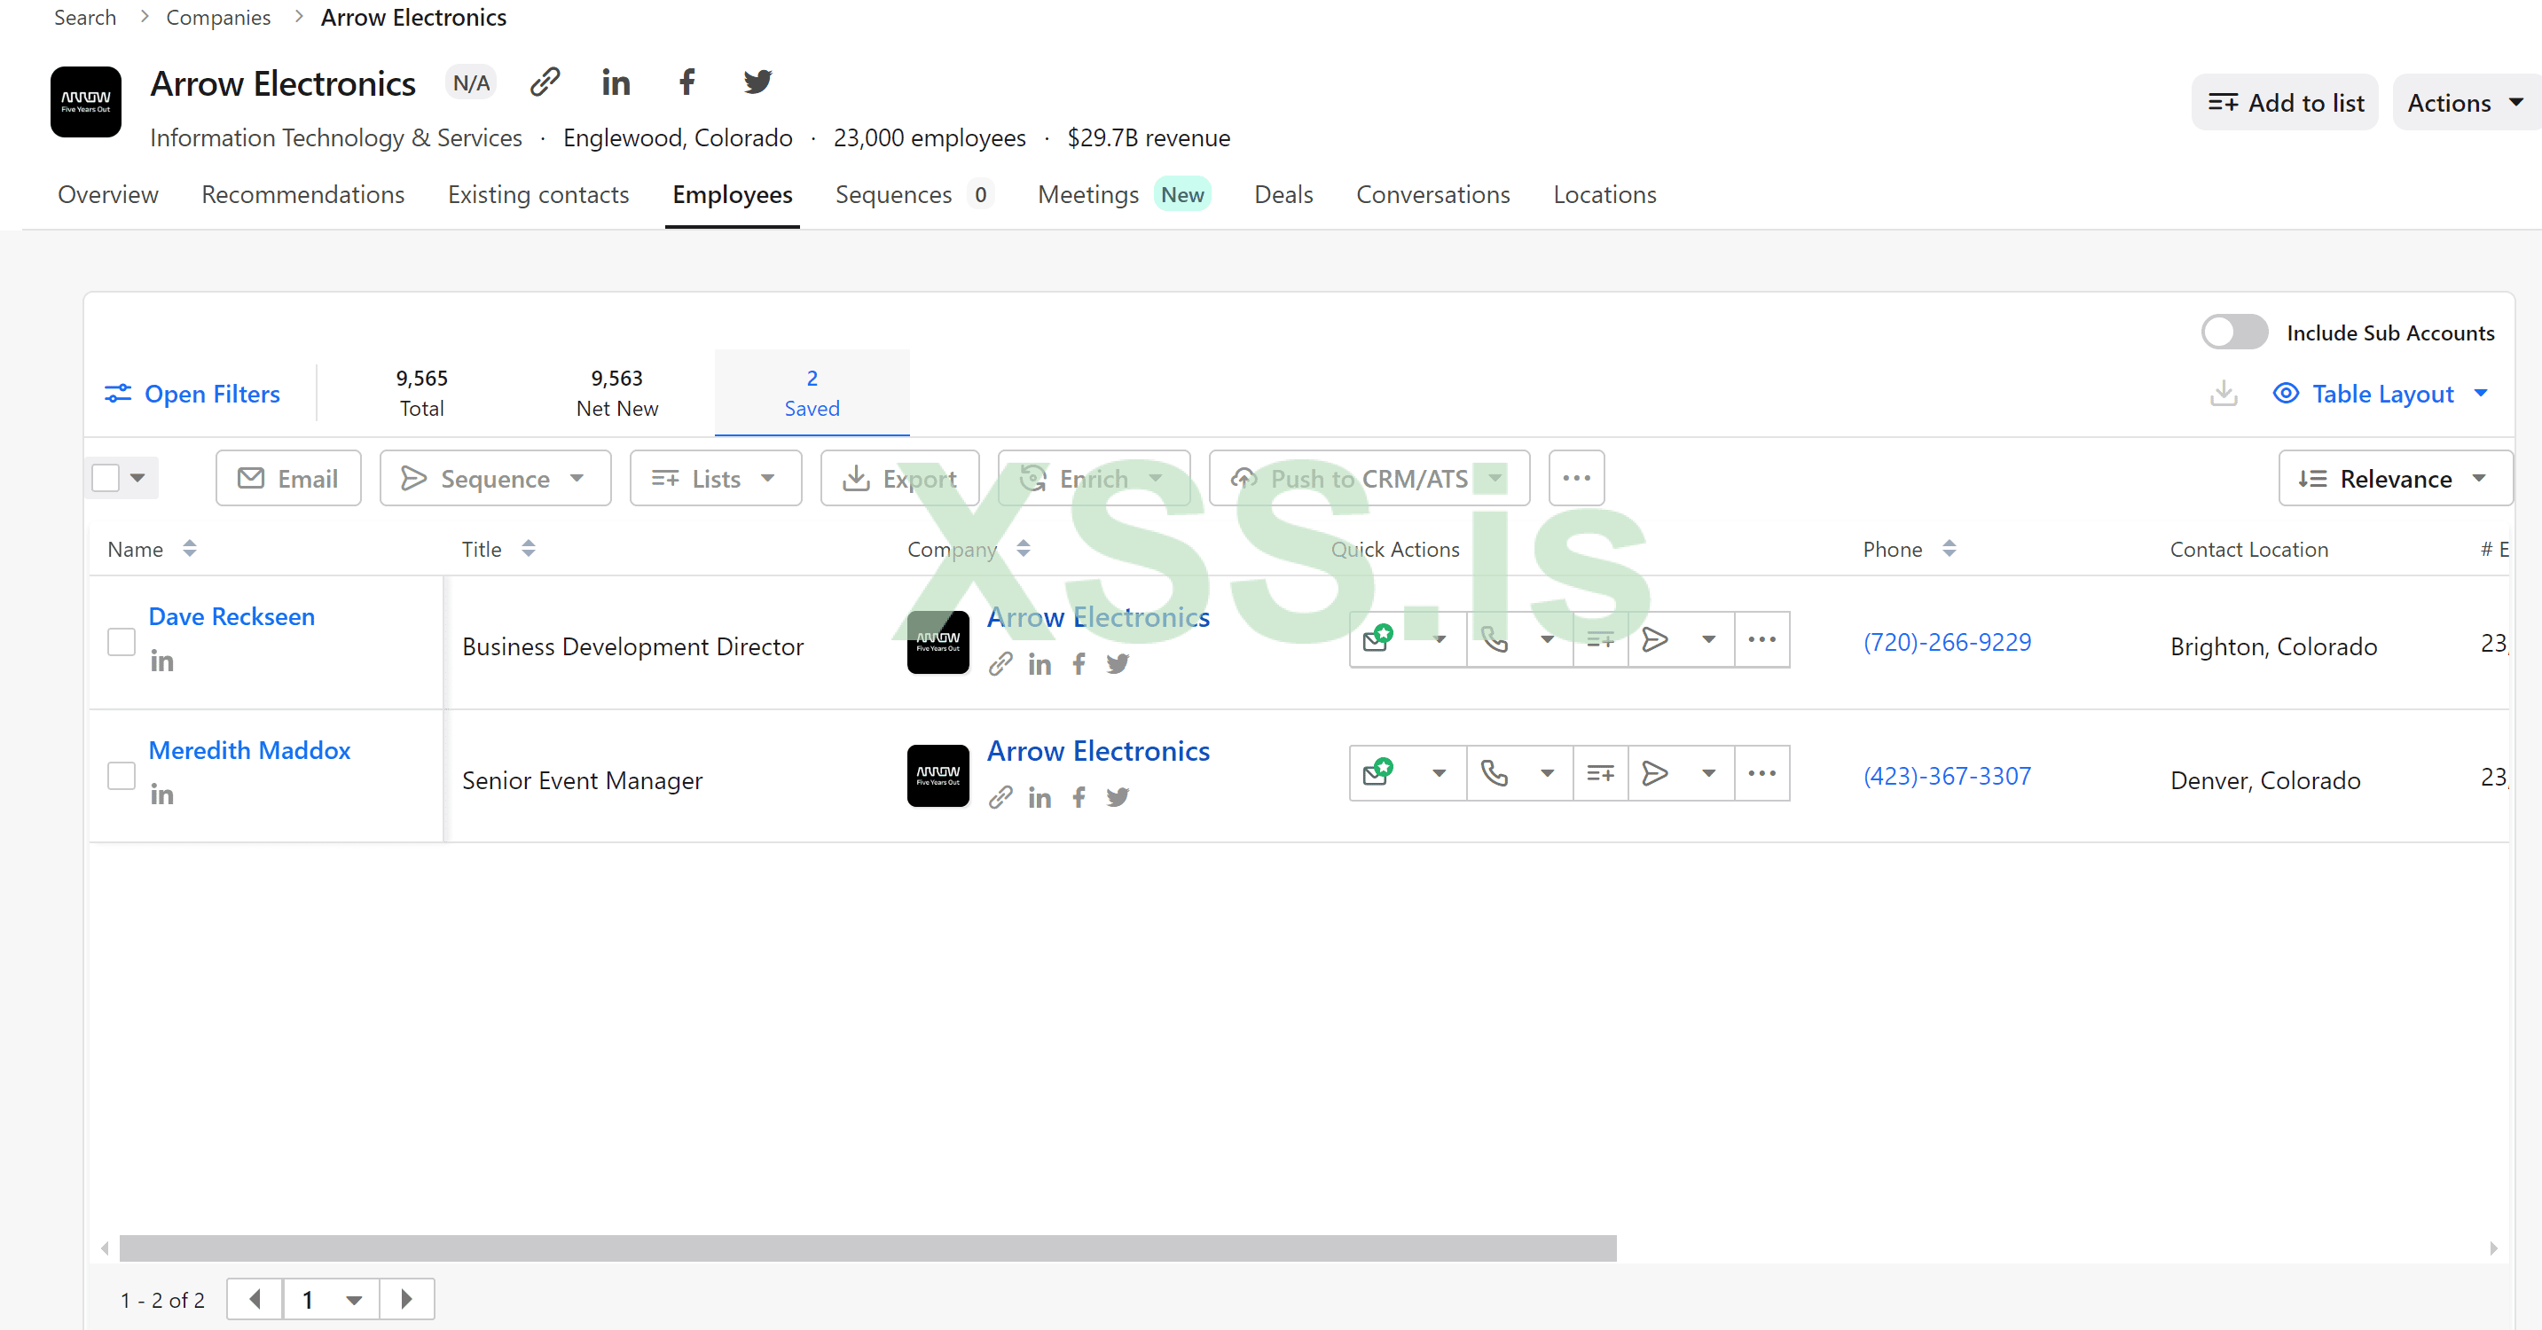
Task: Open the Table Layout dropdown
Action: [2381, 394]
